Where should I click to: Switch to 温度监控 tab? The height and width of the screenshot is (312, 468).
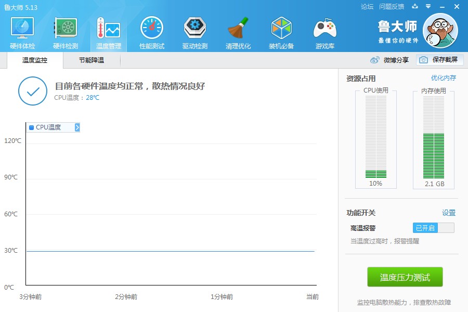35,60
